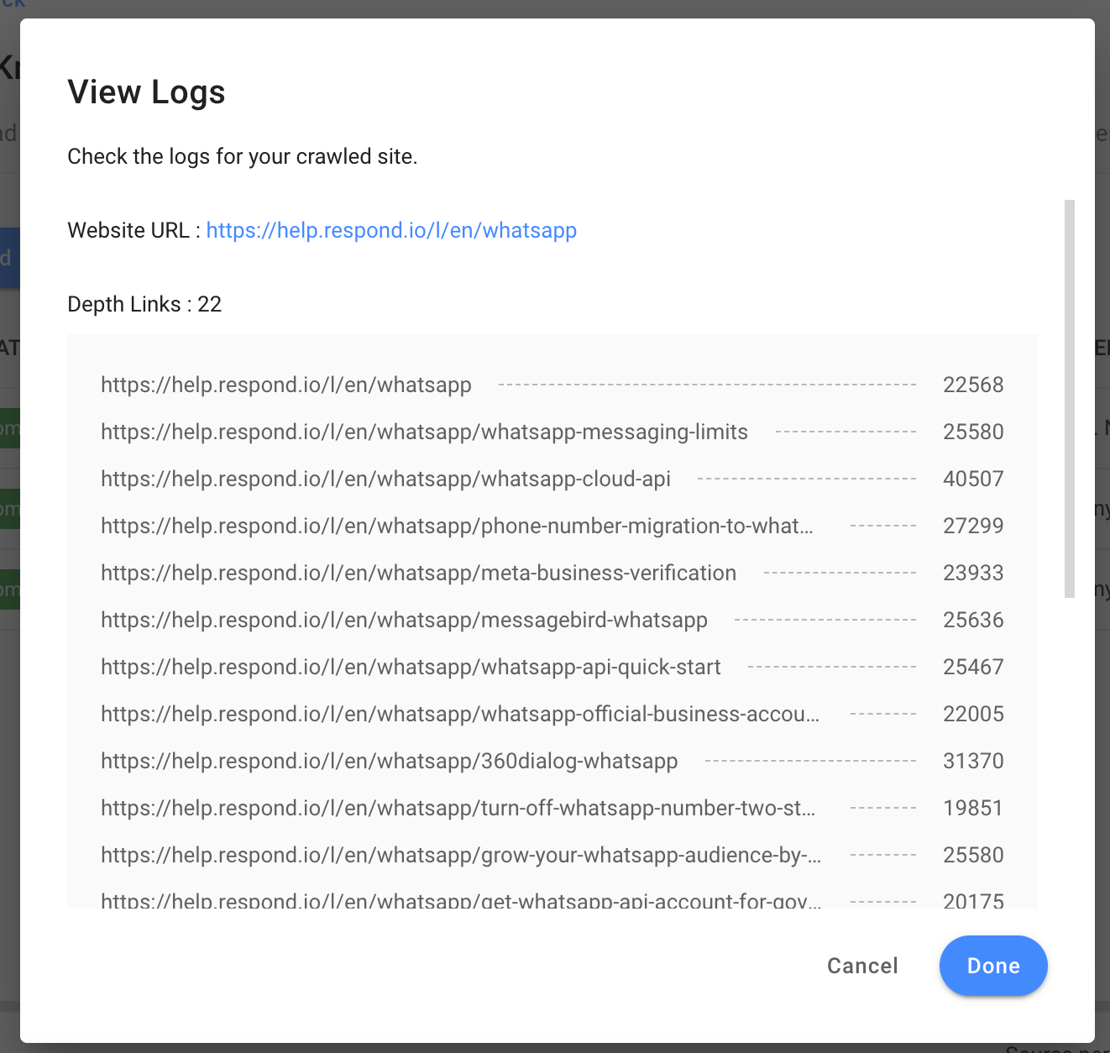Click the messagebird-whatsapp log URL
1110x1053 pixels.
coord(404,620)
